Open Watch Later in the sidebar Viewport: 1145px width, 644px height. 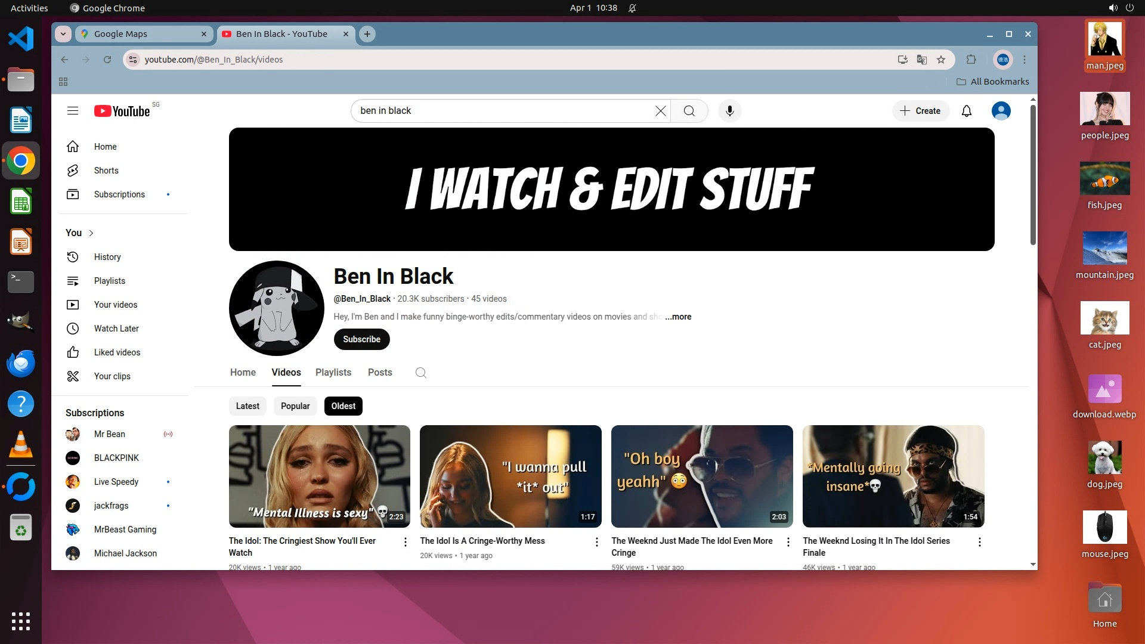[x=116, y=329]
